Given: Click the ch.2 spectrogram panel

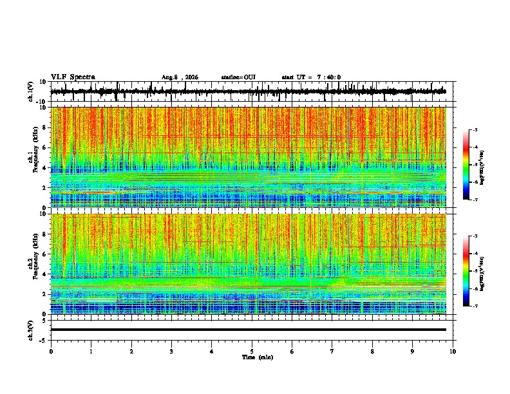Looking at the screenshot, I should pyautogui.click(x=249, y=264).
